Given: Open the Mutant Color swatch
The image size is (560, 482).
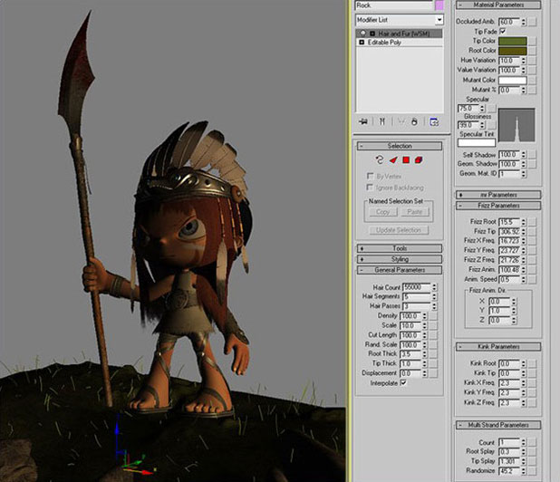Looking at the screenshot, I should (x=513, y=81).
